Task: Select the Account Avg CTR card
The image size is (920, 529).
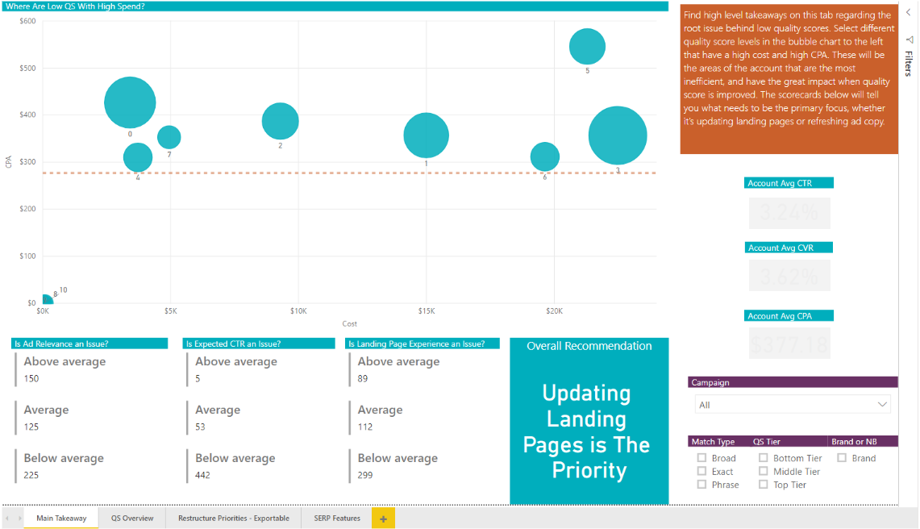Action: [x=789, y=213]
